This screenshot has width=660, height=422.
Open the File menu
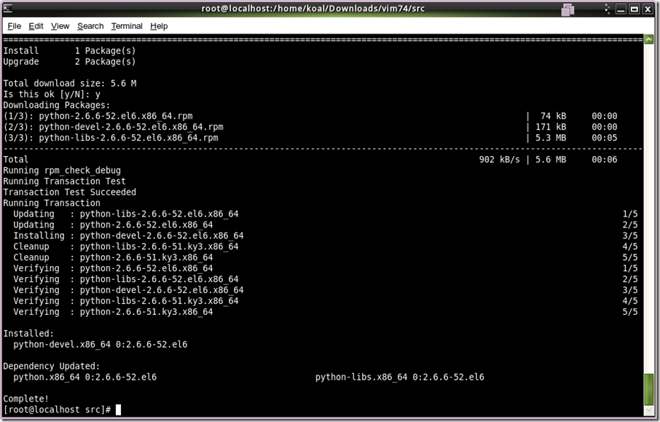15,26
